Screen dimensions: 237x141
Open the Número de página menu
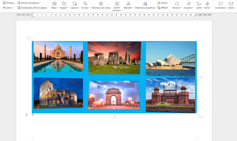coord(29,3)
